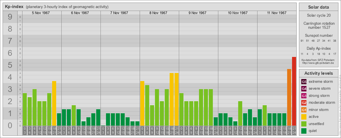Click the '5 Nov 1967' date header
This screenshot has width=341, height=138.
coord(41,13)
